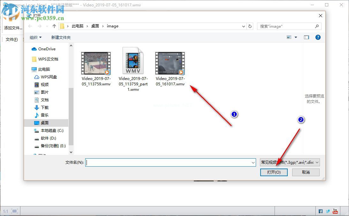Open the YouTube icon in status bar

coord(335,211)
